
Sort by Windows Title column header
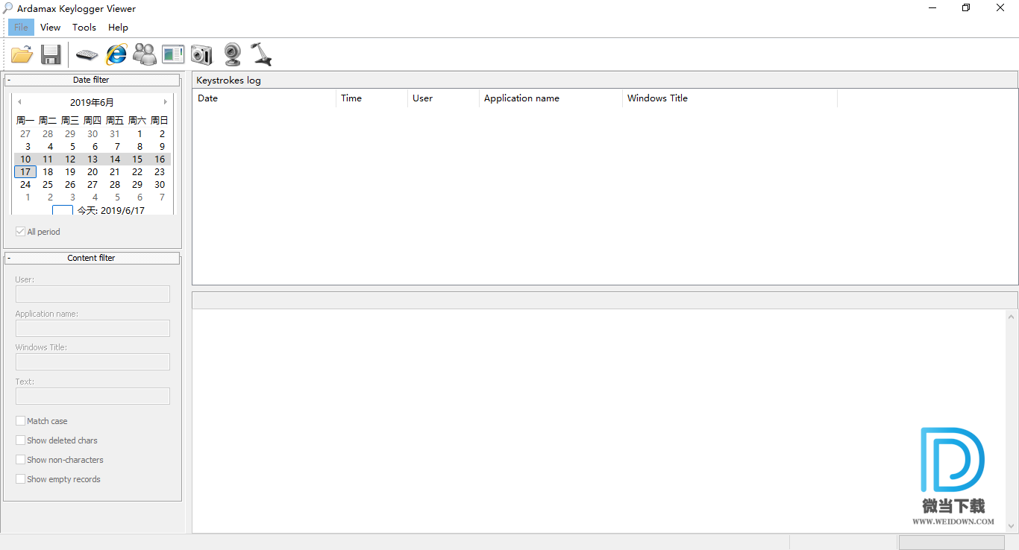[730, 98]
